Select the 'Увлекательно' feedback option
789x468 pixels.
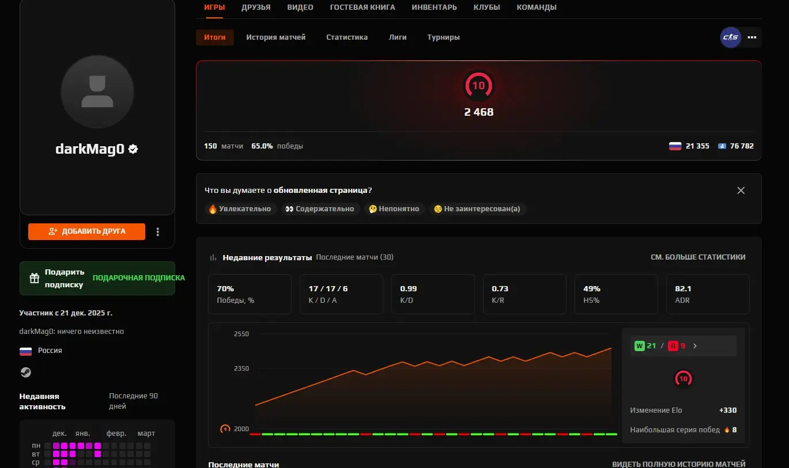tap(239, 209)
